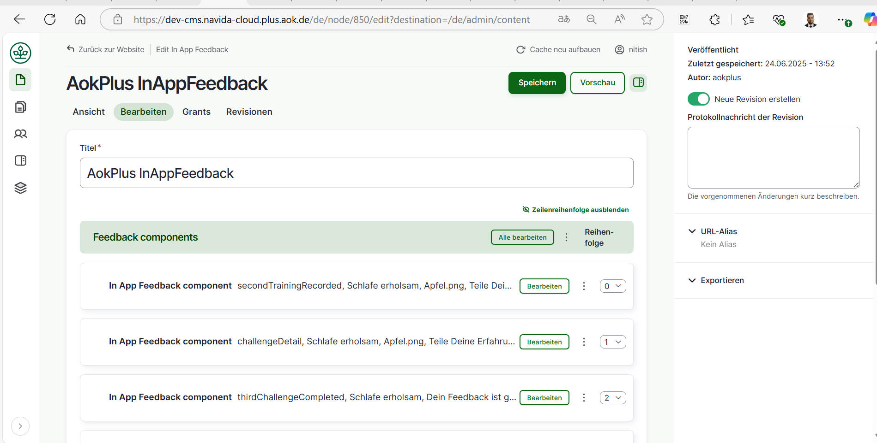This screenshot has width=877, height=443.
Task: Open three-dot menu for thirdChallengeCompleted row
Action: tap(584, 398)
